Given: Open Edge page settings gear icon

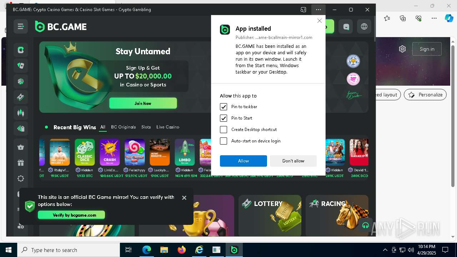Looking at the screenshot, I should [x=402, y=49].
